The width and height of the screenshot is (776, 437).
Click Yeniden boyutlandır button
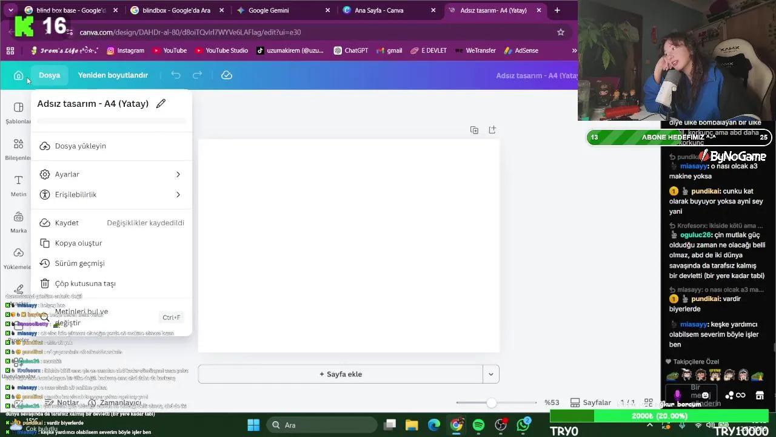pos(113,75)
